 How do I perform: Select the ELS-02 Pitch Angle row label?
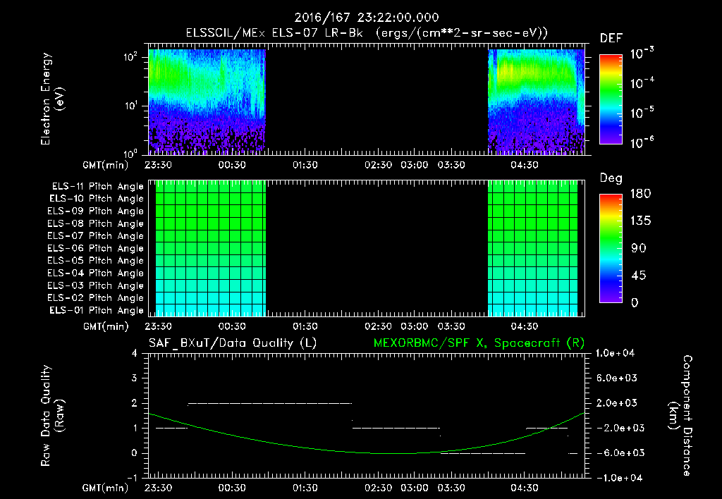click(96, 298)
